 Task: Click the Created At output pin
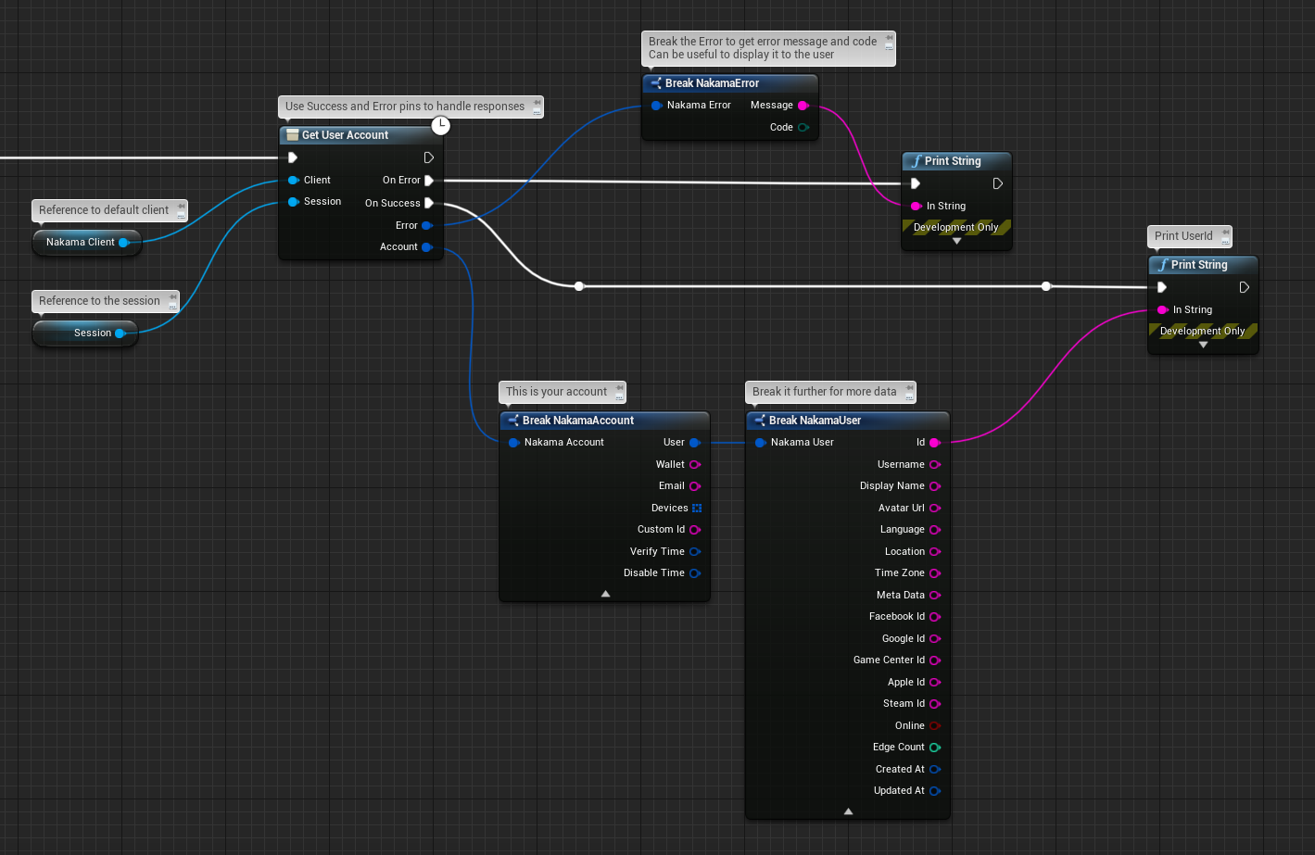[x=935, y=770]
